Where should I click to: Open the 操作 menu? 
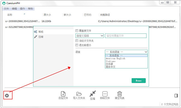tap(22, 9)
